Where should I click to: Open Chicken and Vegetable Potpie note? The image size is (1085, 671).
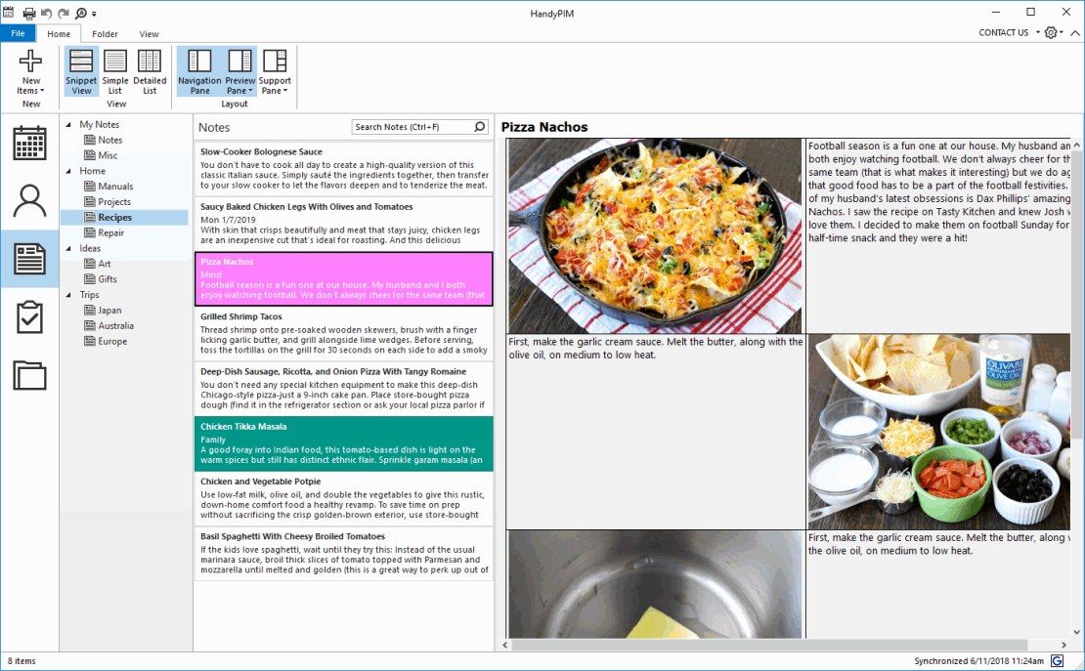344,498
